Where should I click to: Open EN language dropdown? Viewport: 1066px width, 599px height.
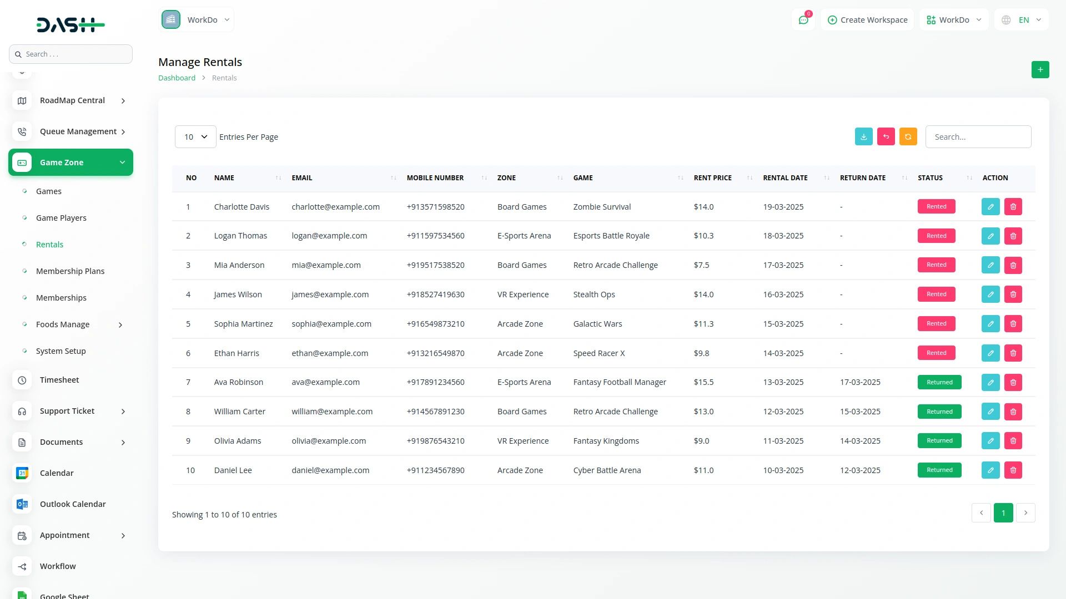tap(1023, 20)
